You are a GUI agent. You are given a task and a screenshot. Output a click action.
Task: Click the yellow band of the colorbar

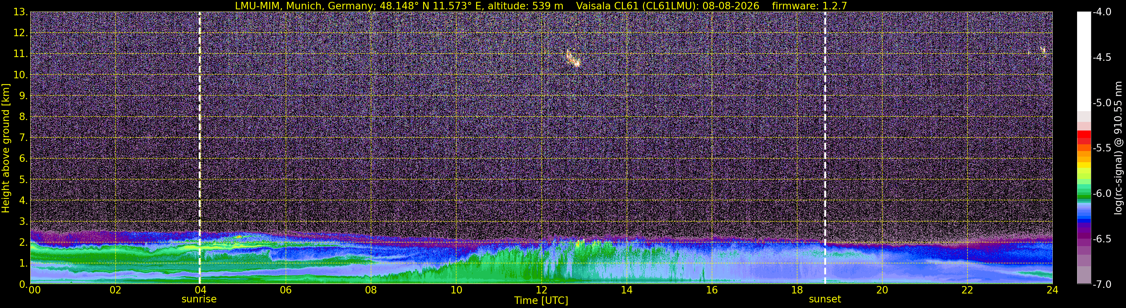(x=1084, y=165)
